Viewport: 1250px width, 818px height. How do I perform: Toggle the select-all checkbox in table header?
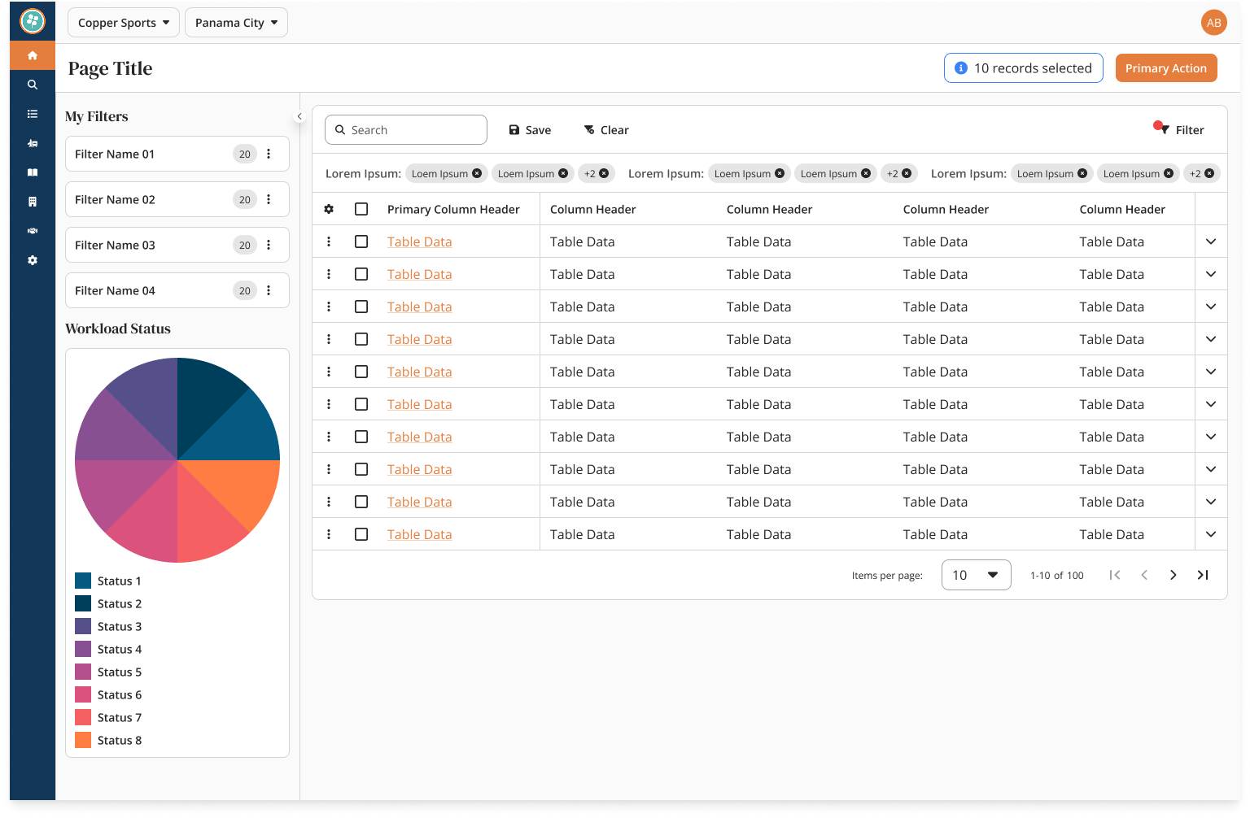pos(361,209)
